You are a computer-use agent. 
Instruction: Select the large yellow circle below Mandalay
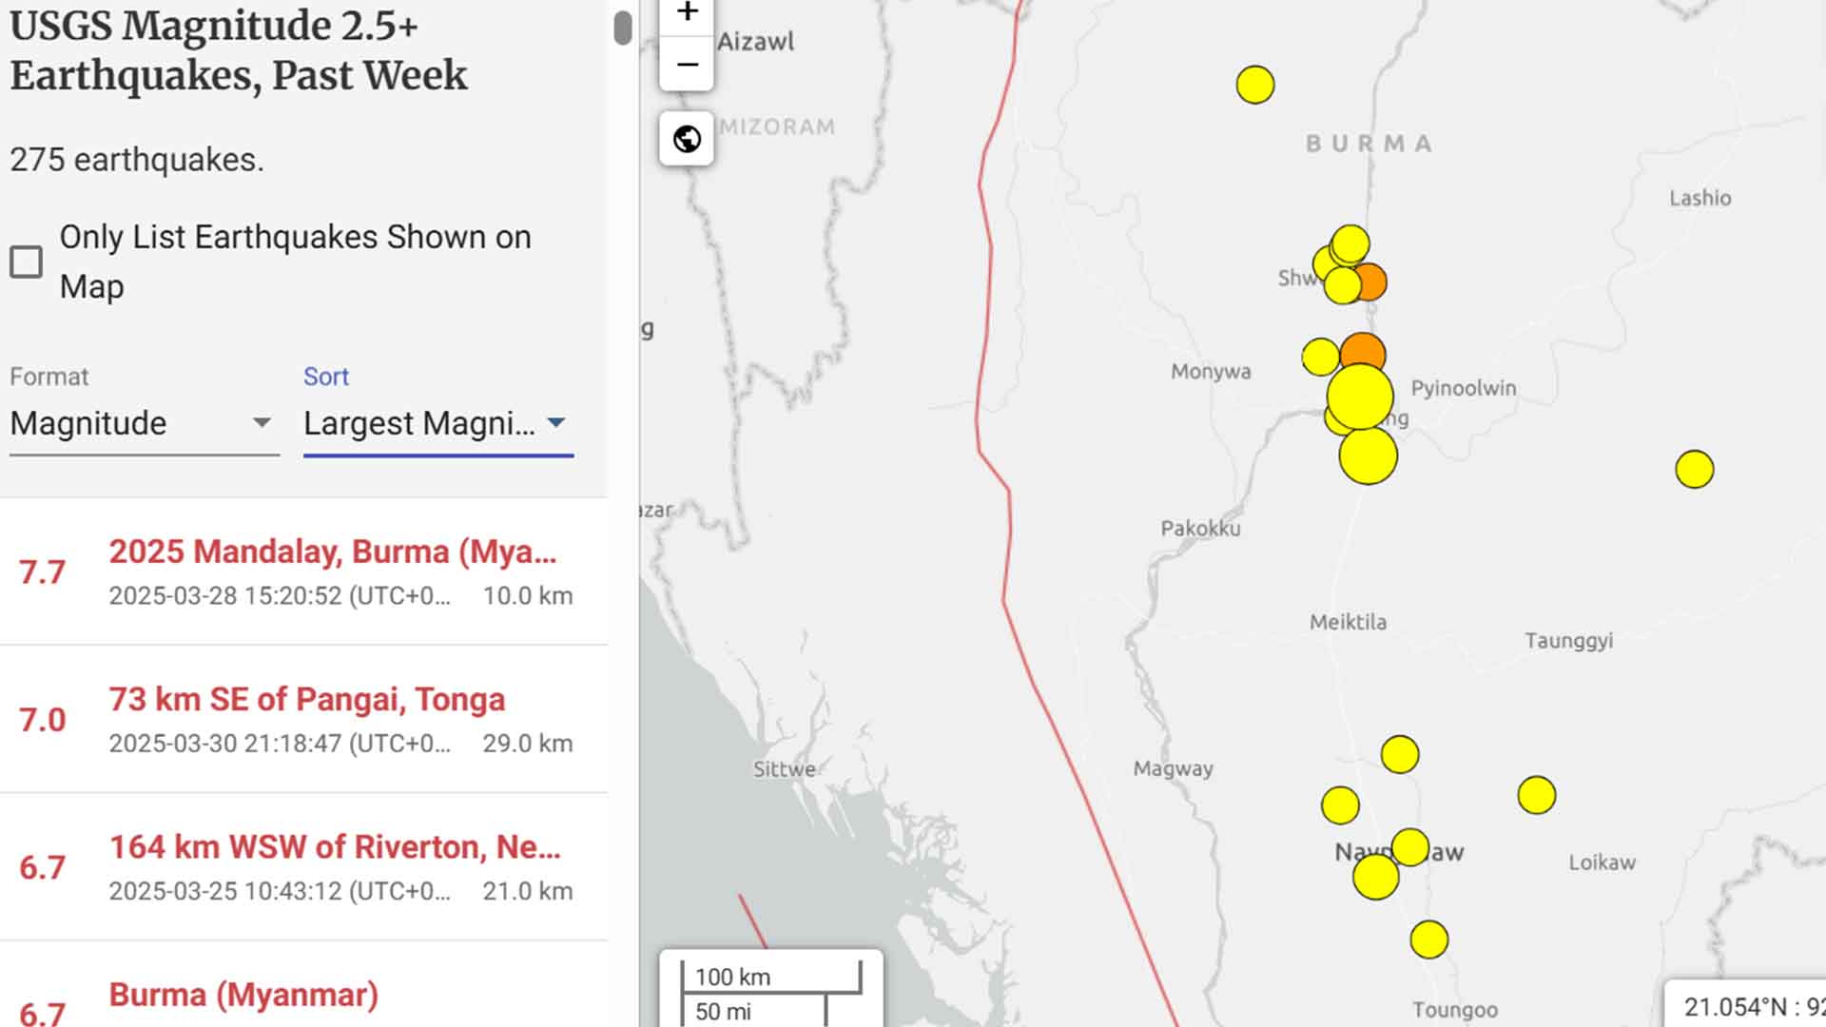click(x=1369, y=455)
